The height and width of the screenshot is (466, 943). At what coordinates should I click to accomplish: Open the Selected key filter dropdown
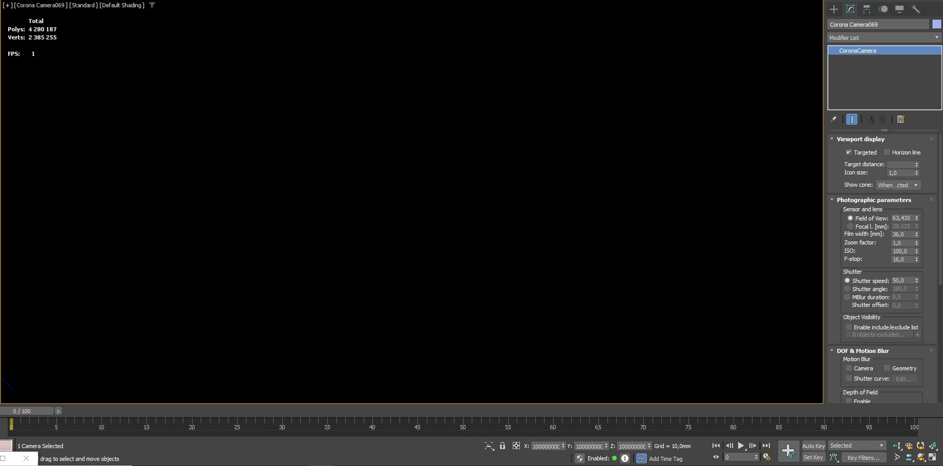(x=857, y=446)
